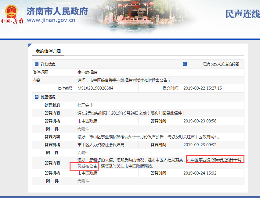Click the reply beginning 您好，感谢您的来信
Screen dimensions: 260x198
tap(159, 163)
